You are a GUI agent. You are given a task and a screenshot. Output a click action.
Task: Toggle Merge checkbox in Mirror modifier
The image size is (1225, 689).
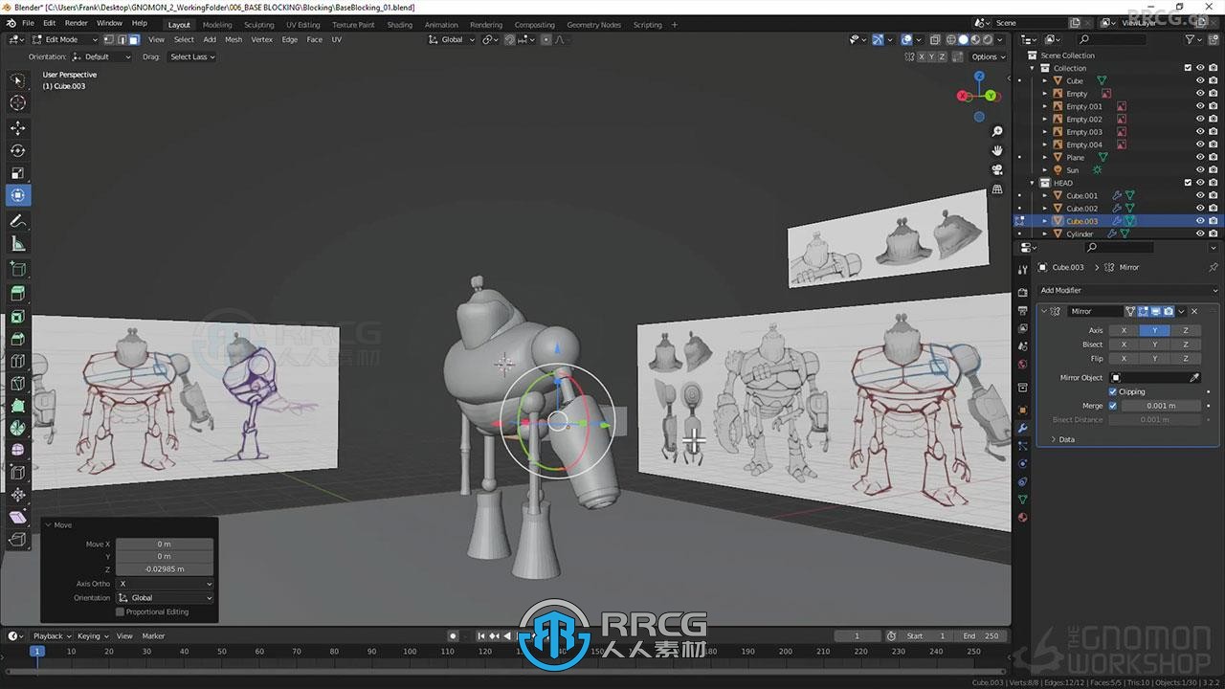1113,406
